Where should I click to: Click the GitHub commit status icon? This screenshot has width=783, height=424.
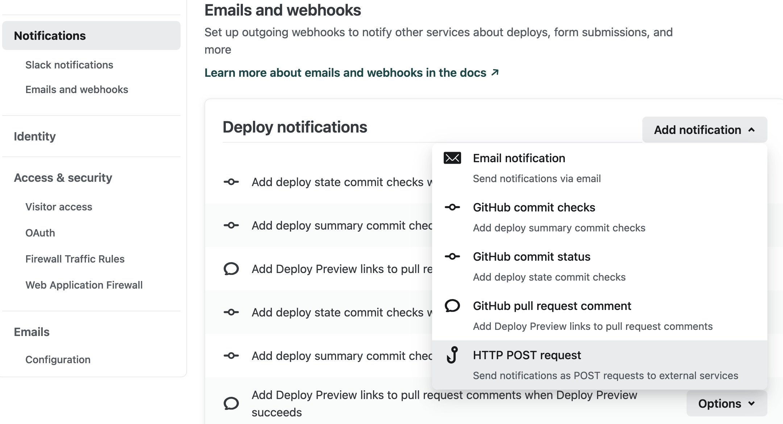point(452,256)
